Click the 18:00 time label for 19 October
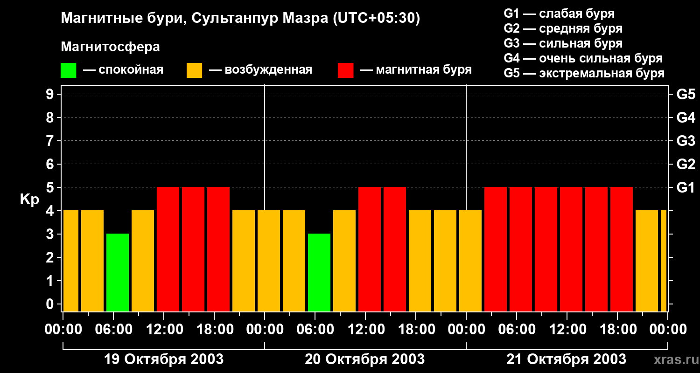Viewport: 700px width, 373px height. point(214,330)
